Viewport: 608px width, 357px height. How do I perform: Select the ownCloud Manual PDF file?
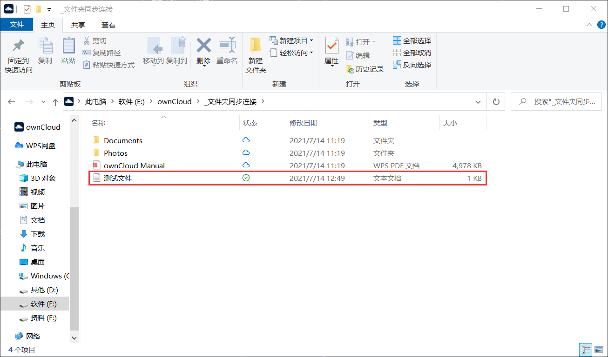(x=287, y=165)
